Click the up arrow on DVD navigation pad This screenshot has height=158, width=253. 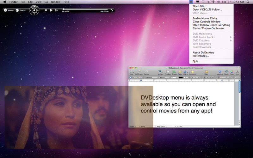[34, 7]
